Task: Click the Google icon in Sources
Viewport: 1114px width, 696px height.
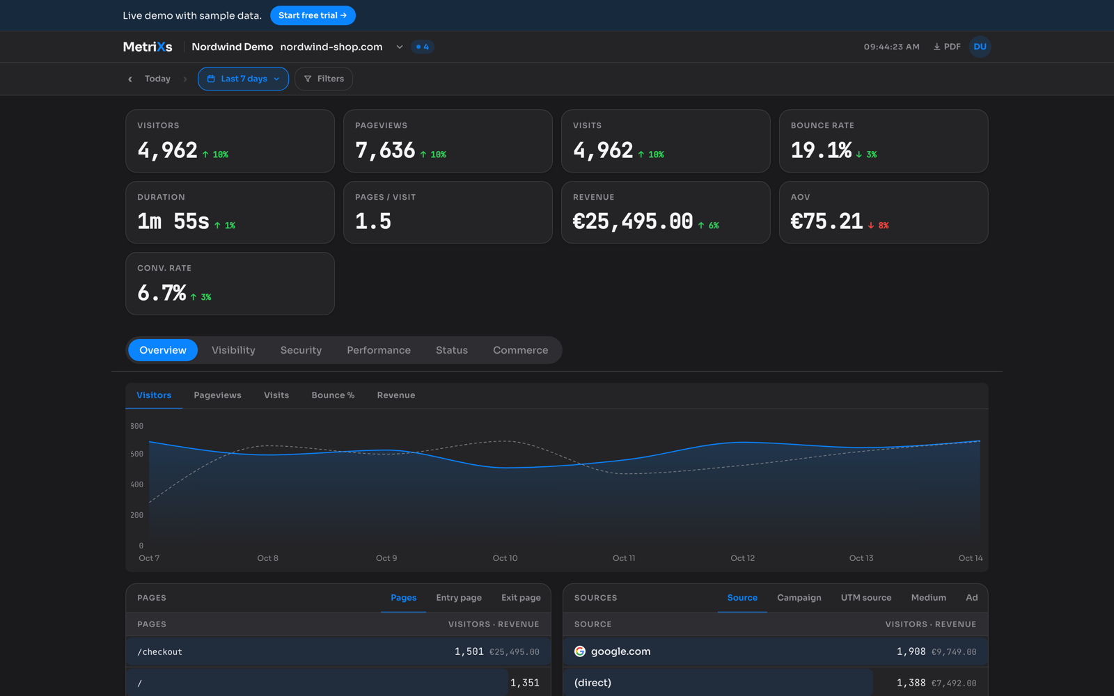Action: pos(580,651)
